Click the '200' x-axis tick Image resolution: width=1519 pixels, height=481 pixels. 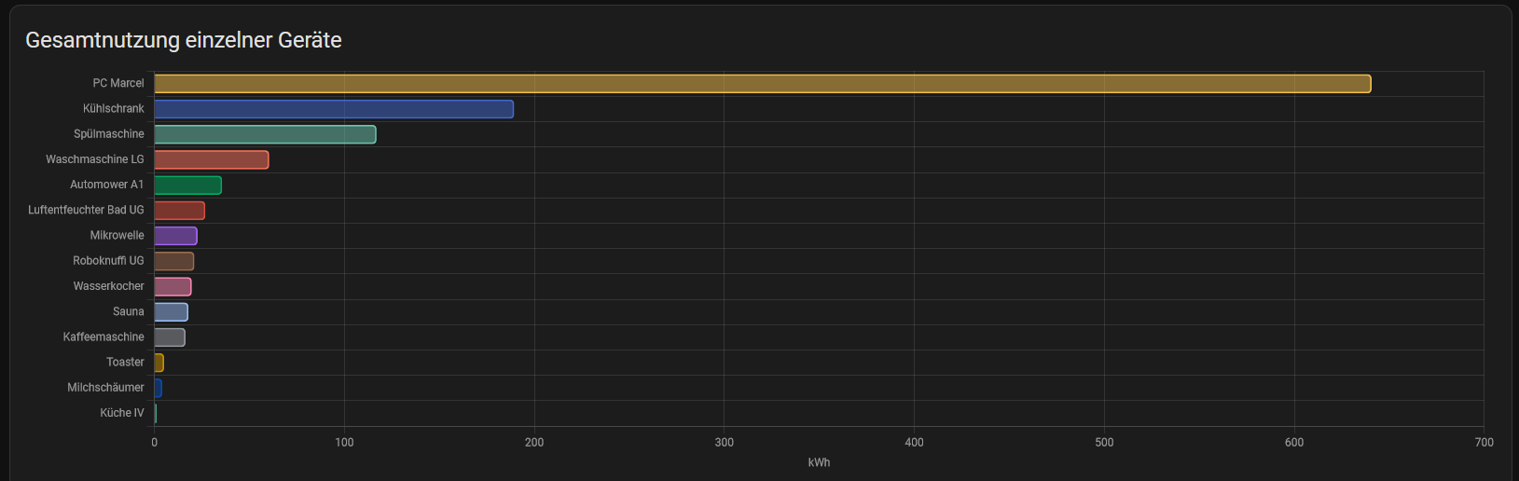tap(534, 442)
